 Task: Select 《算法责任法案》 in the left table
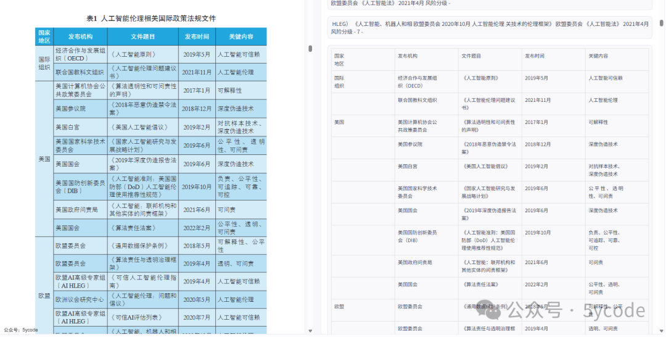tap(133, 228)
